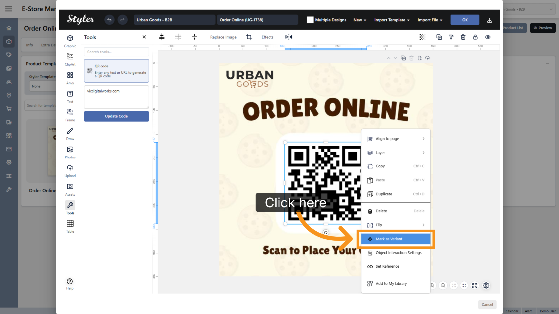The height and width of the screenshot is (314, 559).
Task: Open the Anvy panel
Action: point(70,78)
